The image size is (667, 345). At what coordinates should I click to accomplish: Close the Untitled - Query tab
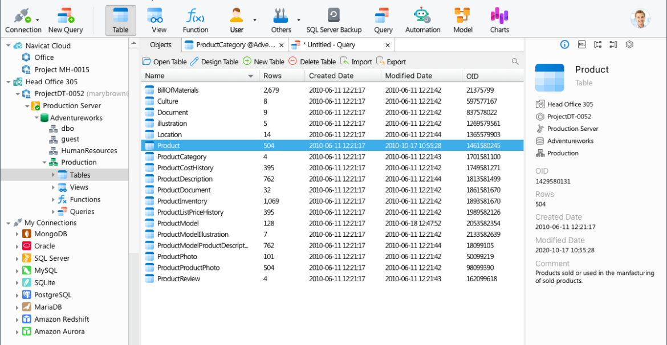(x=388, y=44)
